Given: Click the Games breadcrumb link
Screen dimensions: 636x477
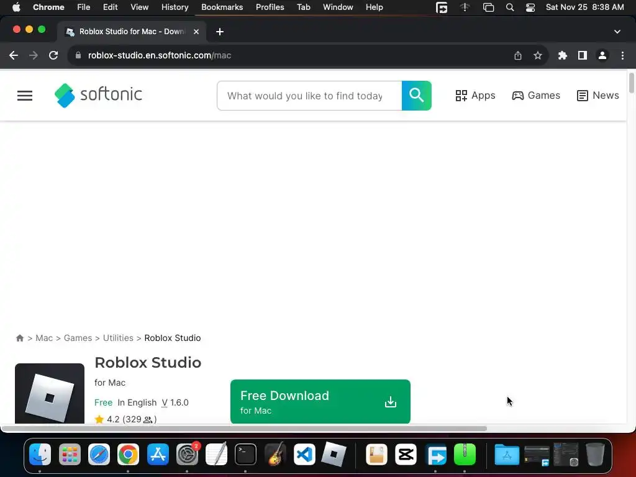Looking at the screenshot, I should pyautogui.click(x=78, y=338).
